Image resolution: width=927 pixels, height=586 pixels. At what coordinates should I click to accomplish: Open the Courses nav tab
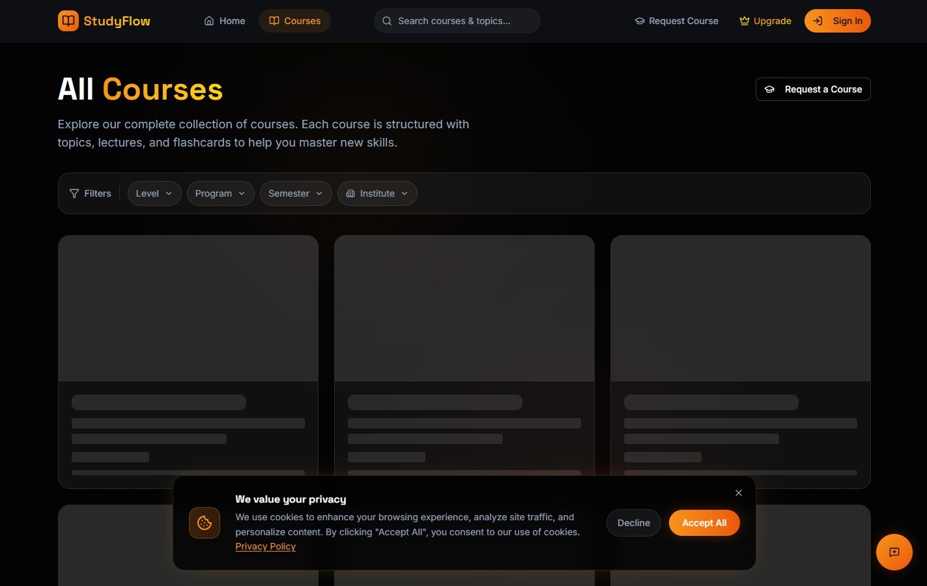point(294,21)
